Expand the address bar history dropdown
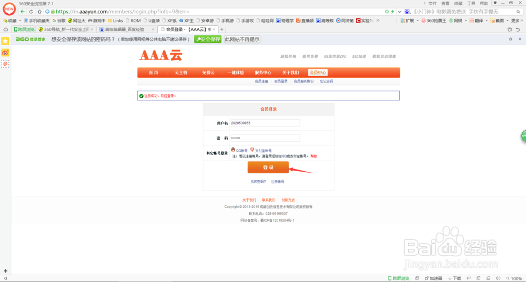This screenshot has width=526, height=282. click(400, 12)
